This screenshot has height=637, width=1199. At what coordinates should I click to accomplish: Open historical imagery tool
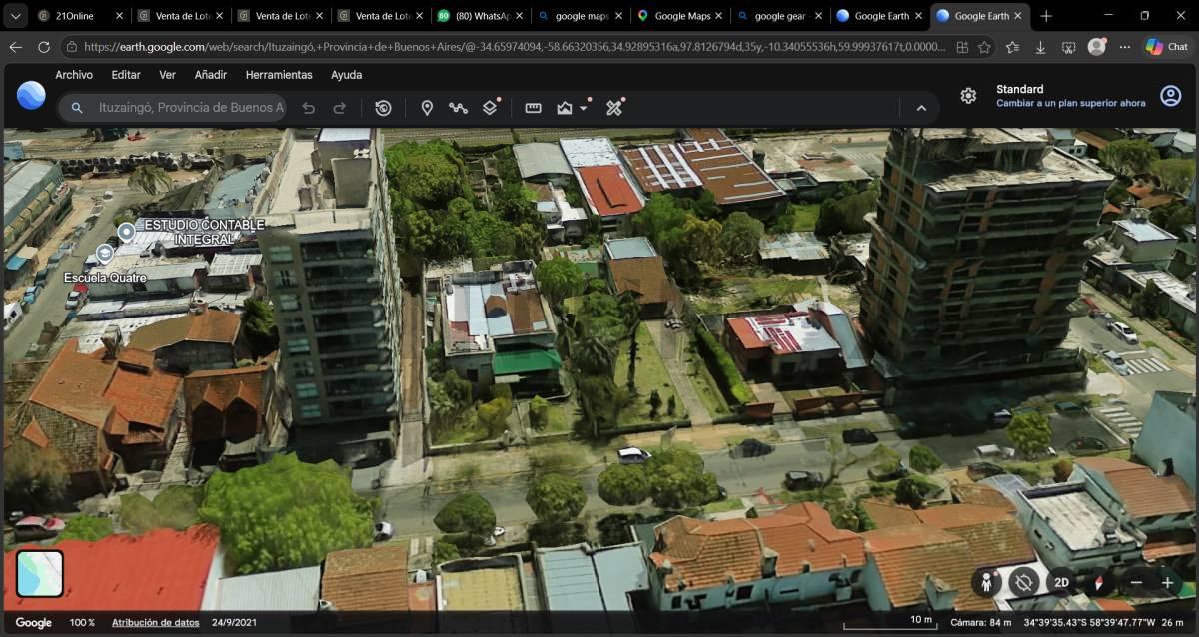point(383,108)
